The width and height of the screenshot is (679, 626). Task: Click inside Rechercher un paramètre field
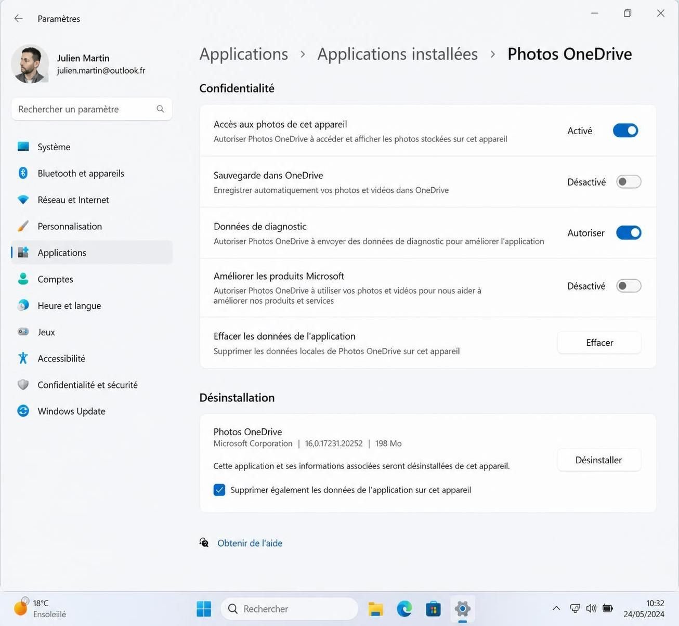pos(92,109)
